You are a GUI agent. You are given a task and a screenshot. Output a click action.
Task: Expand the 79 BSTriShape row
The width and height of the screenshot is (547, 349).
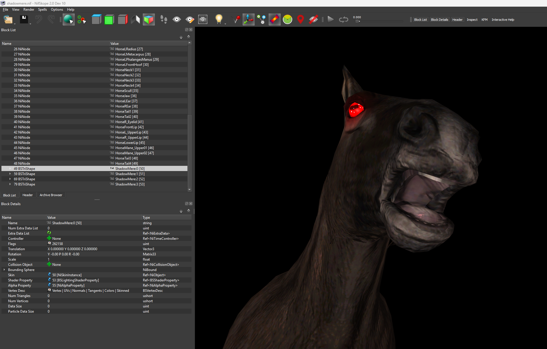click(10, 184)
